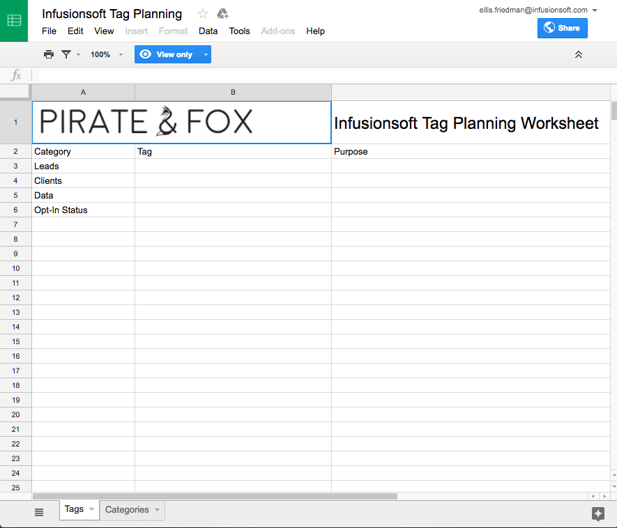This screenshot has height=528, width=617.
Task: Click the document title Infusionsoft Tag Planning
Action: click(x=112, y=14)
